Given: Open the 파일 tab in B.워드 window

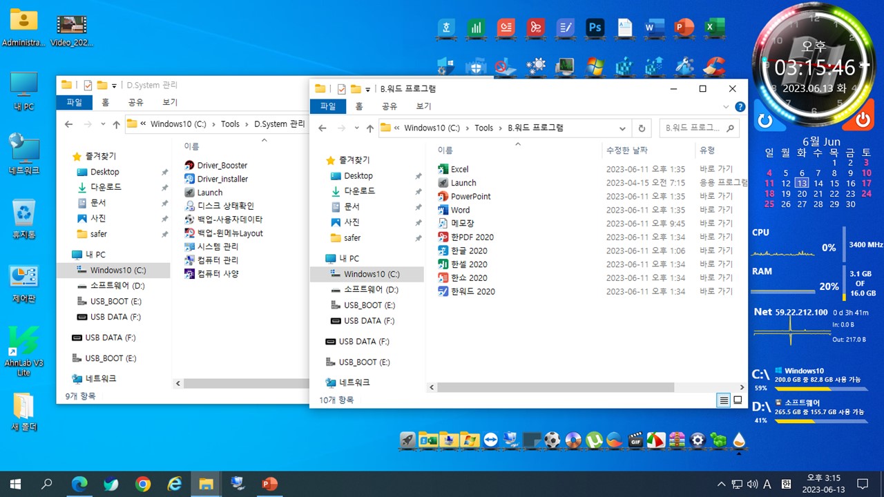Looking at the screenshot, I should click(327, 106).
